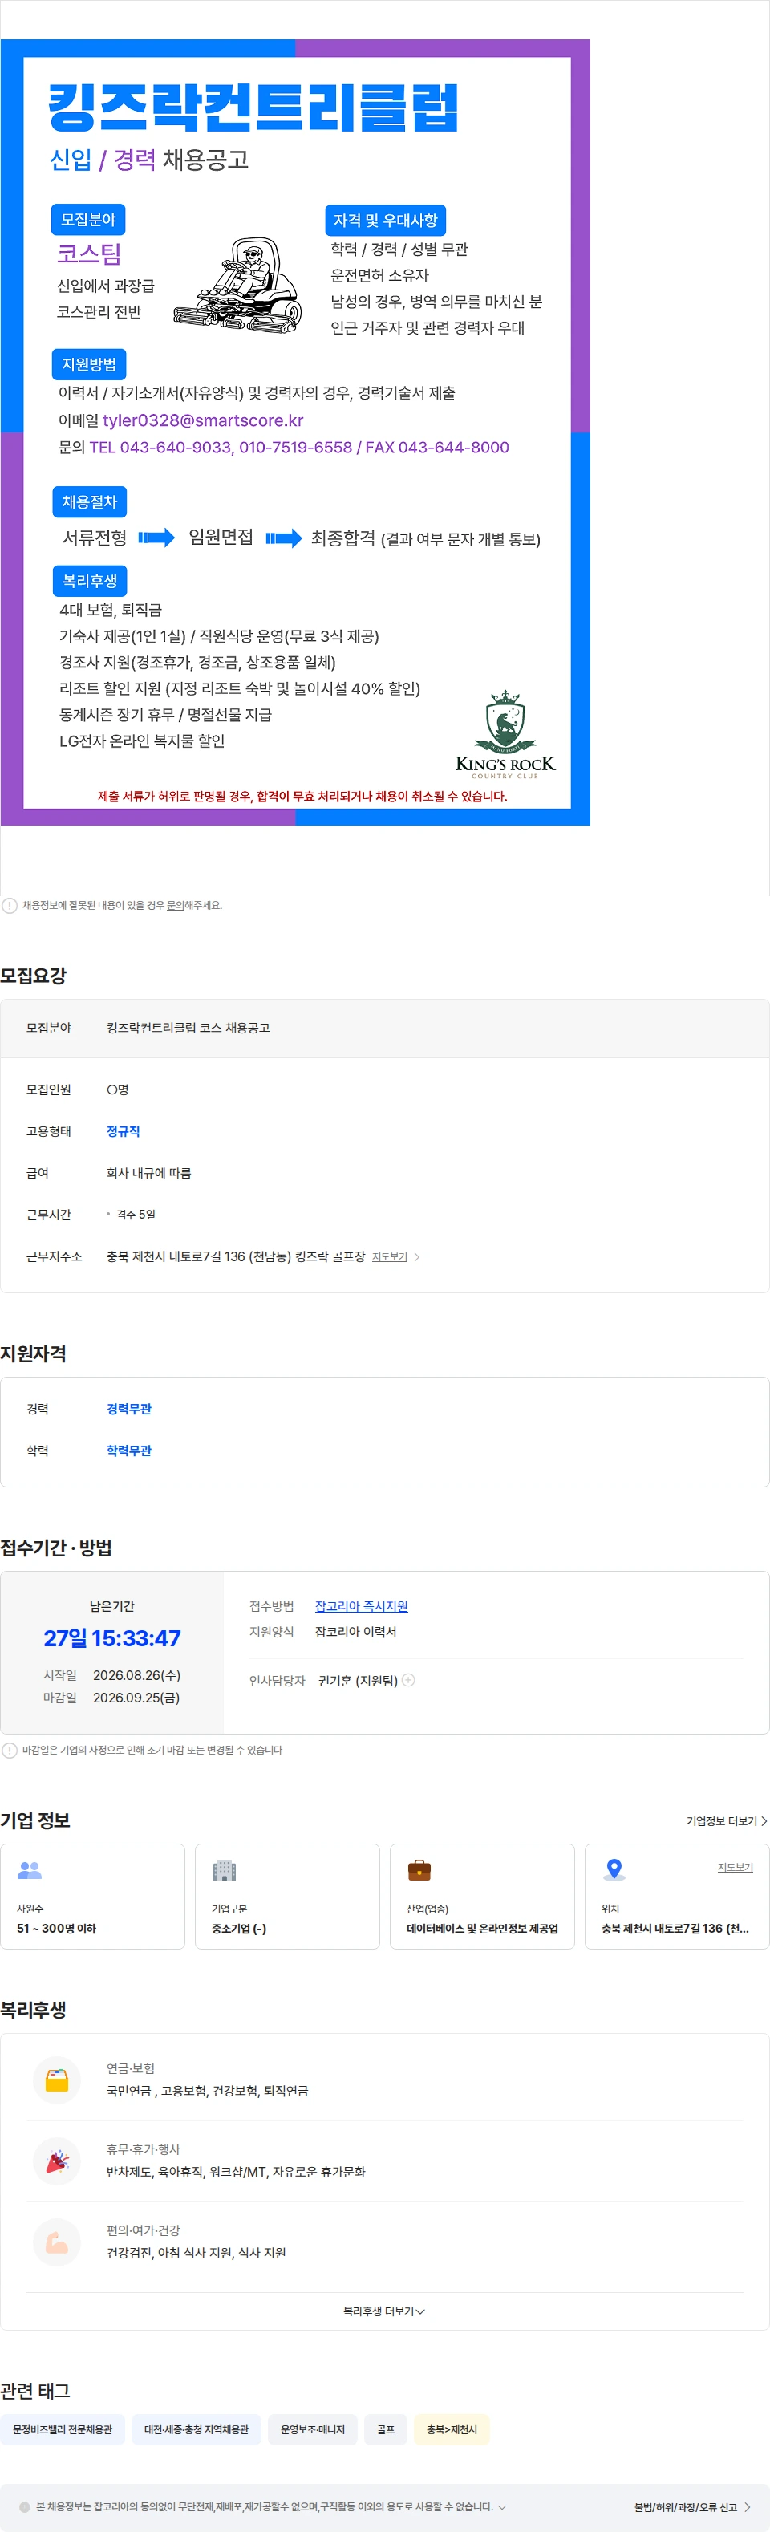Screen dimensions: 770x2532
Task: Open 지도보기 in the 위치 card
Action: tap(735, 1867)
